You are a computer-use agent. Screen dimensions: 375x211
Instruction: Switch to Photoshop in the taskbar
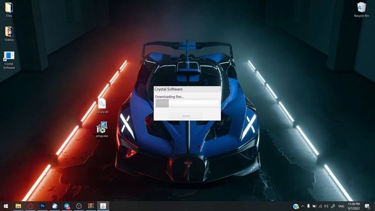43,206
